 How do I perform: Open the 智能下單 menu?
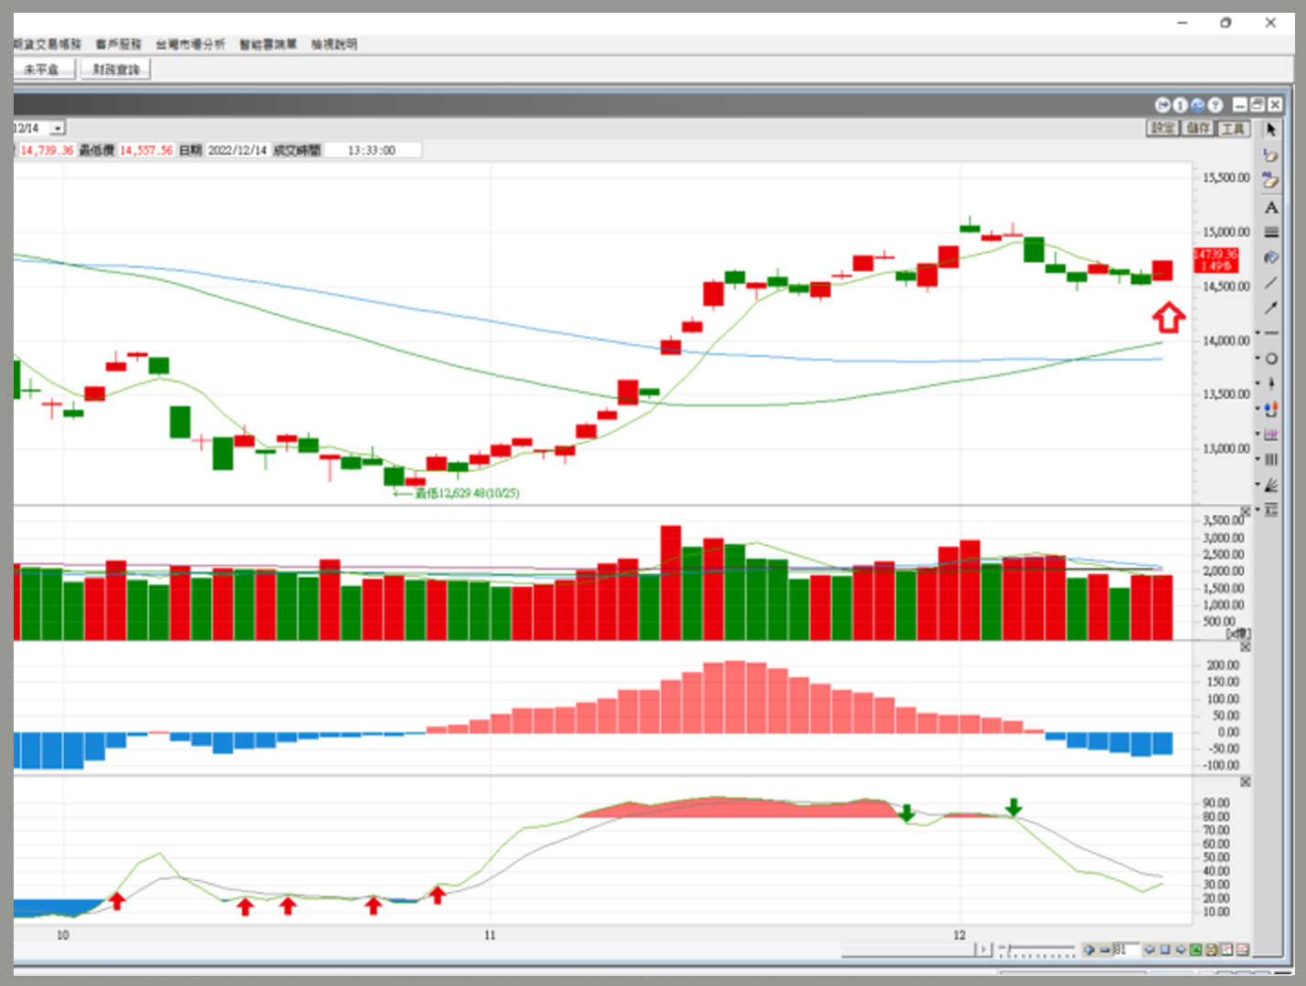click(x=269, y=44)
